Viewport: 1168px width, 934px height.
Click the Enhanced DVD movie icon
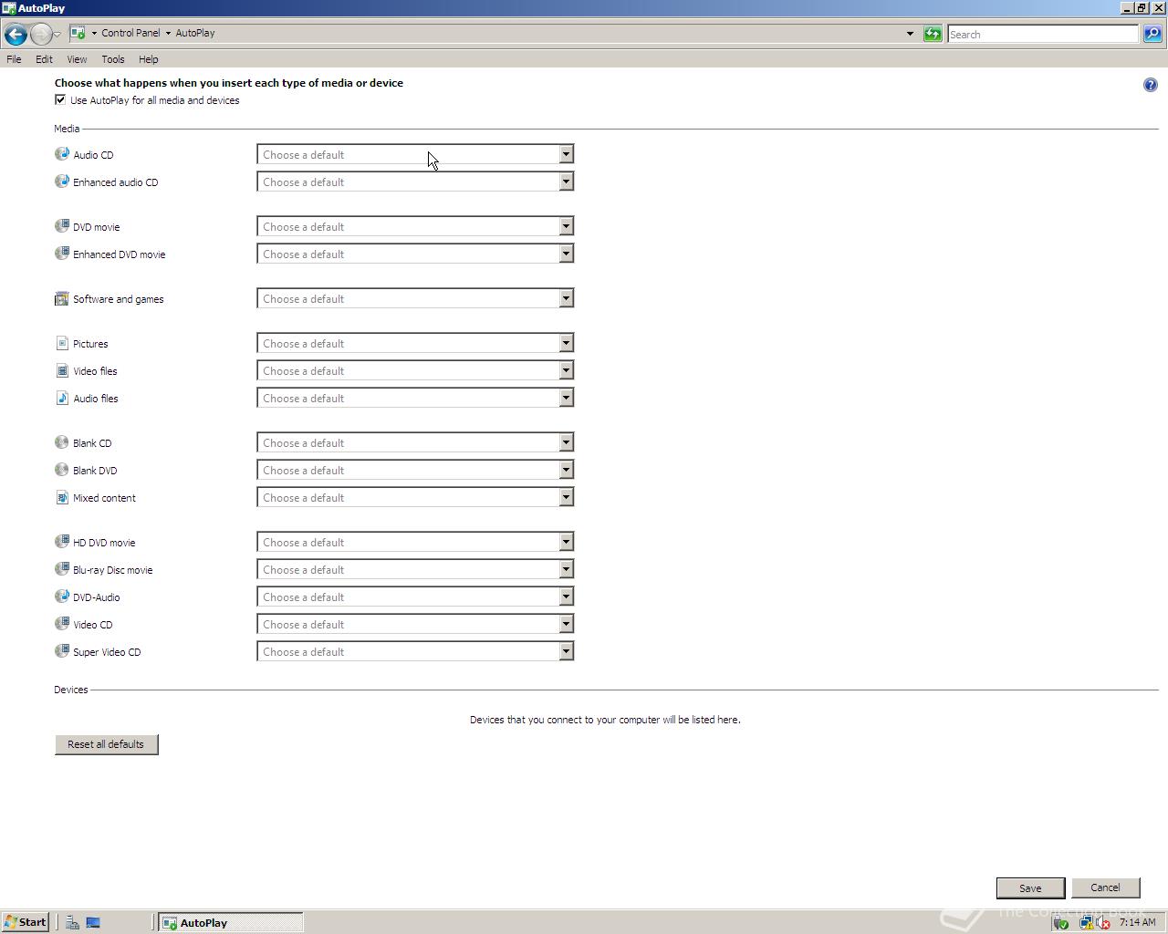62,254
